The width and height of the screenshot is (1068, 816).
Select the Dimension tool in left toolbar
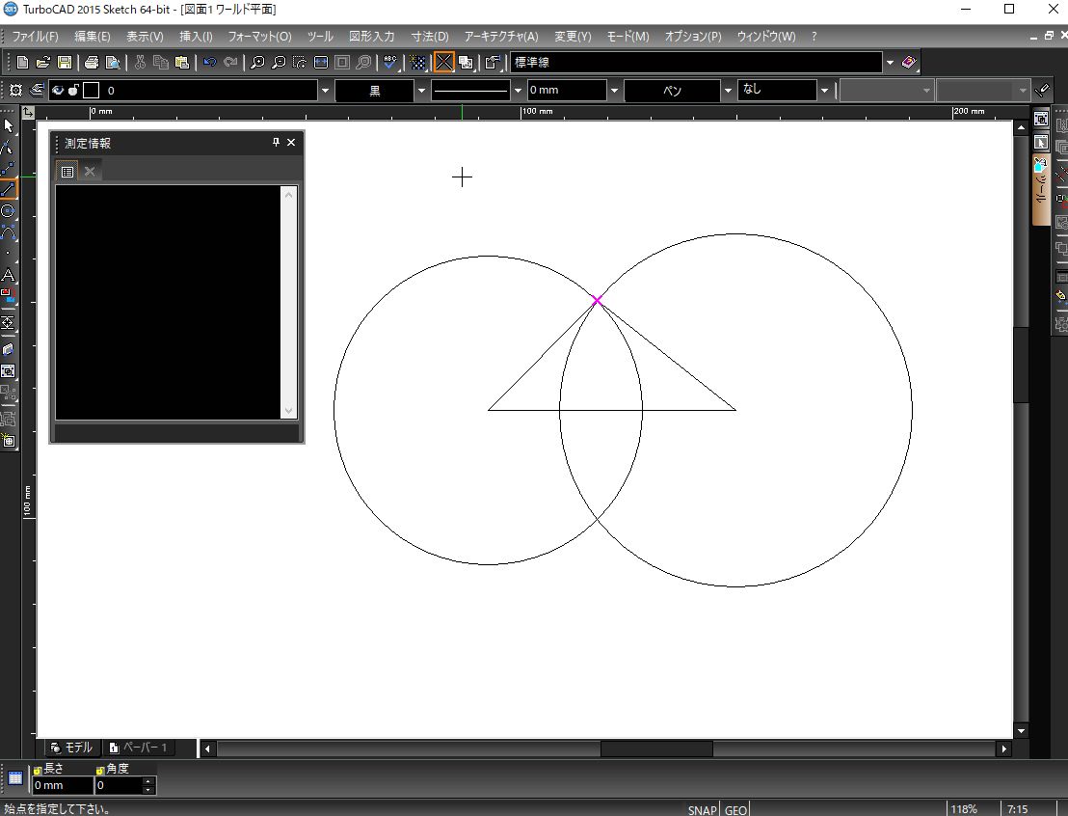[8, 322]
